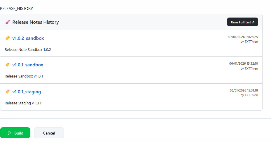Click the tag icon next to v1.0.1_sandbox
Image resolution: width=271 pixels, height=143 pixels.
pos(8,65)
